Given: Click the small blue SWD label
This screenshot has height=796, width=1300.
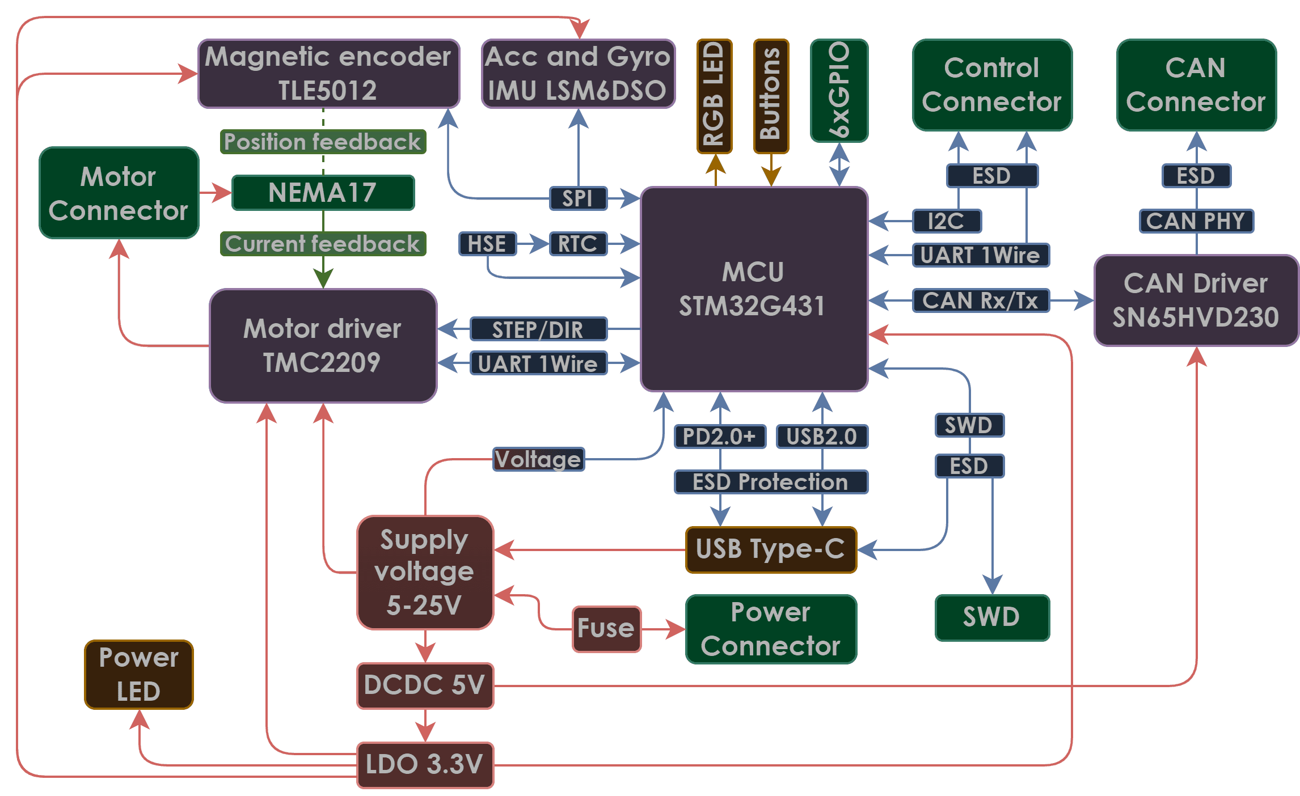Looking at the screenshot, I should point(969,425).
